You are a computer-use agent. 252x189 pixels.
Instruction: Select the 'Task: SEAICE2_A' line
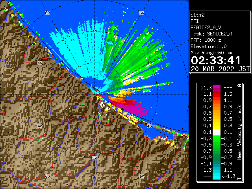point(211,34)
